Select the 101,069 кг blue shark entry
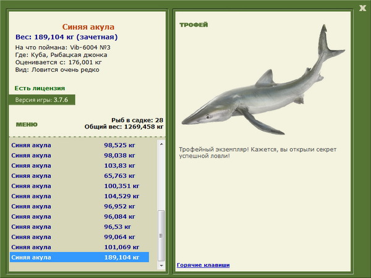 (80, 246)
